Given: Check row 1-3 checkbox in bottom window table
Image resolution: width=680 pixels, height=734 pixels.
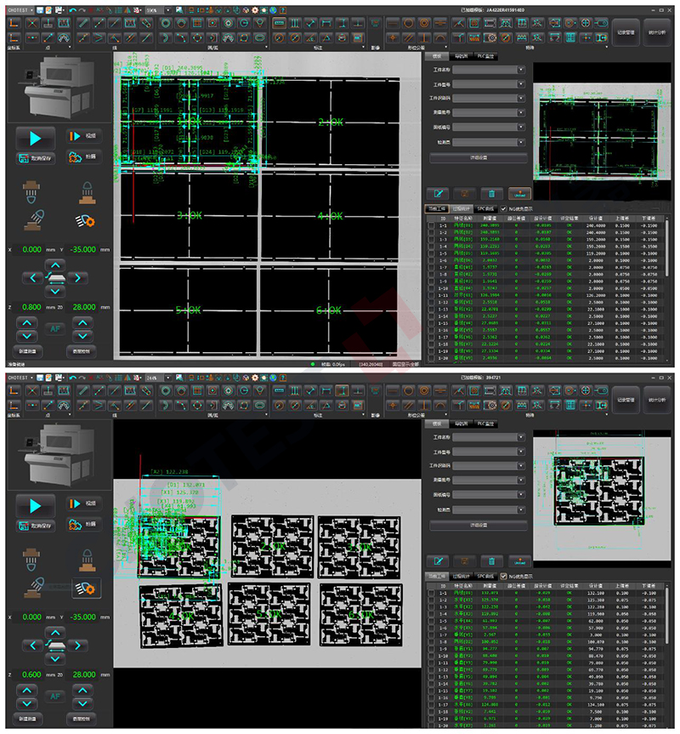Looking at the screenshot, I should click(431, 606).
